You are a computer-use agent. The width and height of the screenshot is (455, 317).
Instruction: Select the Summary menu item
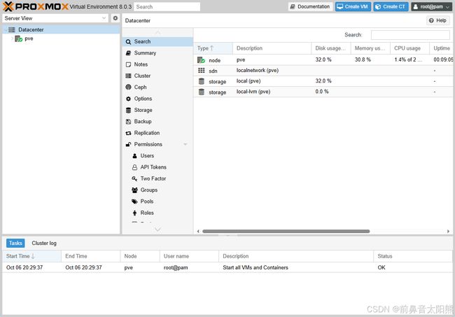pos(157,53)
